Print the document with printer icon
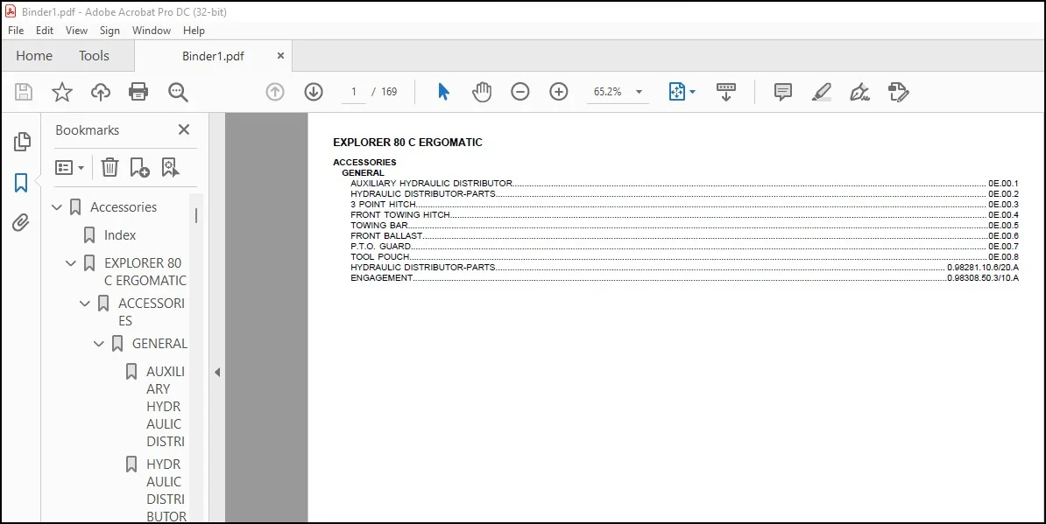The height and width of the screenshot is (524, 1046). coord(138,92)
